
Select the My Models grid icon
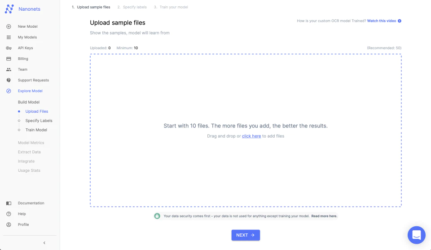coord(9,37)
